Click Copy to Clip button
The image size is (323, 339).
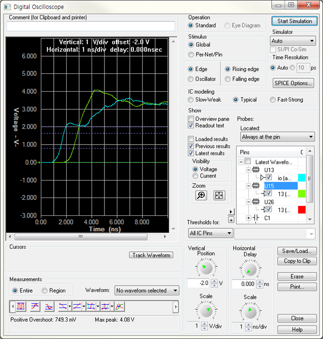tap(297, 261)
